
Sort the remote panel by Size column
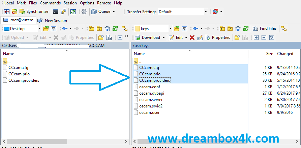coord(262,54)
